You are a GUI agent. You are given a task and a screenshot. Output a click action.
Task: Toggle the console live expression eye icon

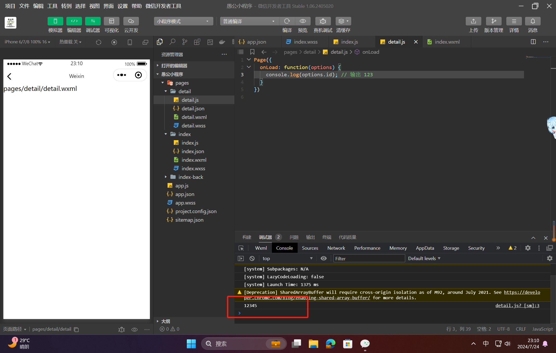tap(323, 259)
